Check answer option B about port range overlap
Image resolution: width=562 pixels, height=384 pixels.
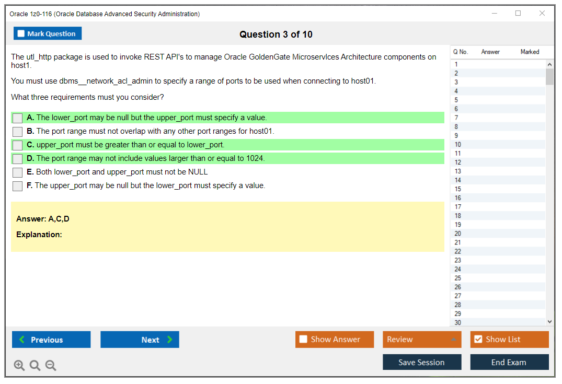[17, 132]
